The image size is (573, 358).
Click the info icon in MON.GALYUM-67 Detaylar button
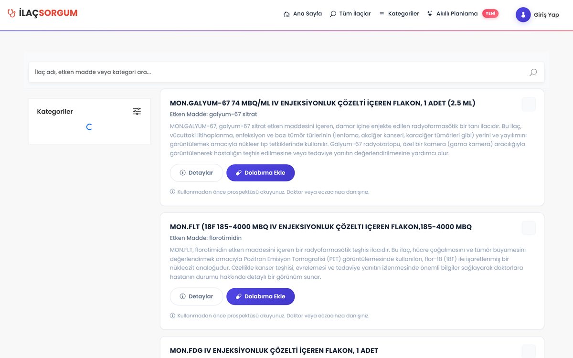coord(182,173)
